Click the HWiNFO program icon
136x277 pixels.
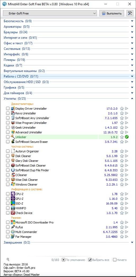tap(13, 208)
